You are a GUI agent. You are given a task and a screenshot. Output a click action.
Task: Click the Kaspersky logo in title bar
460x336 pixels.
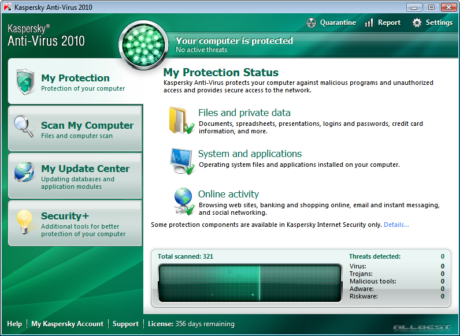coord(8,7)
